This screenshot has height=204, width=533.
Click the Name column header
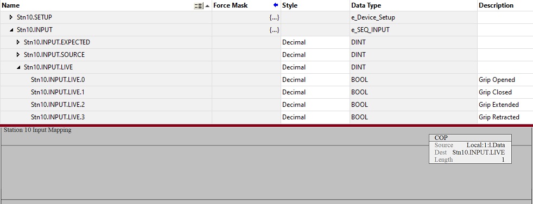click(106, 5)
